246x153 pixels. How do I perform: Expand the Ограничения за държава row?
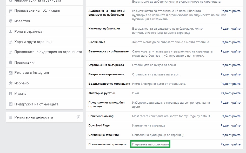point(106,65)
